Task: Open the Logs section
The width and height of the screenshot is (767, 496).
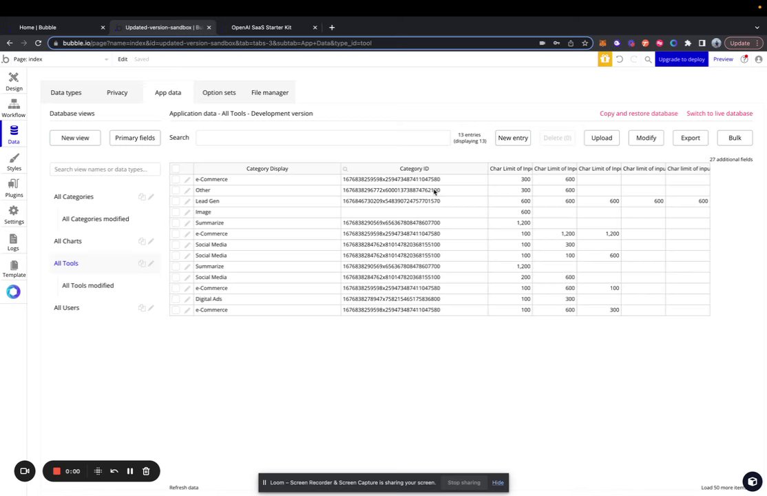Action: (14, 241)
